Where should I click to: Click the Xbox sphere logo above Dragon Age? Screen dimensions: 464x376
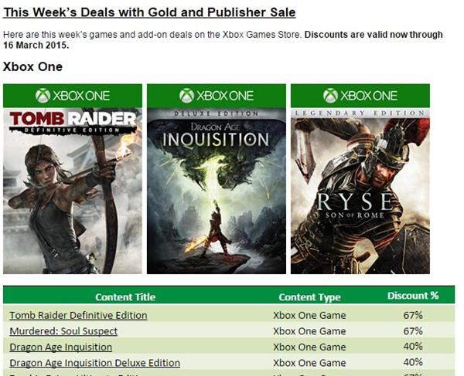[186, 96]
